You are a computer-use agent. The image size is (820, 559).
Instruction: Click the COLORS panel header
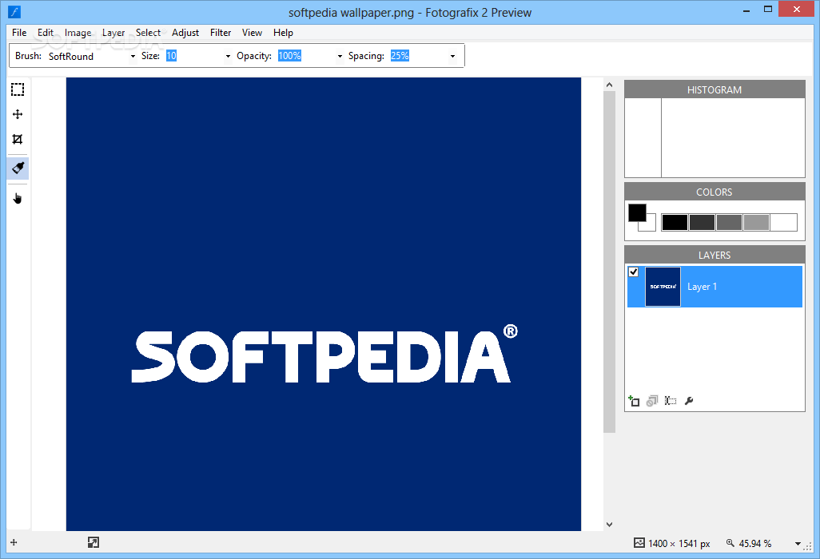coord(715,192)
